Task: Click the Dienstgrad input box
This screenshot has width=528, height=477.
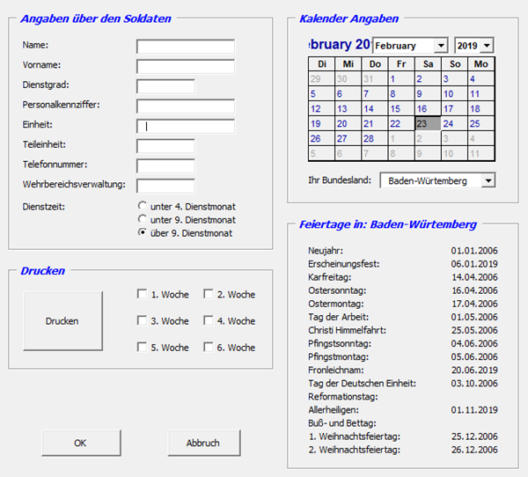Action: 165,86
